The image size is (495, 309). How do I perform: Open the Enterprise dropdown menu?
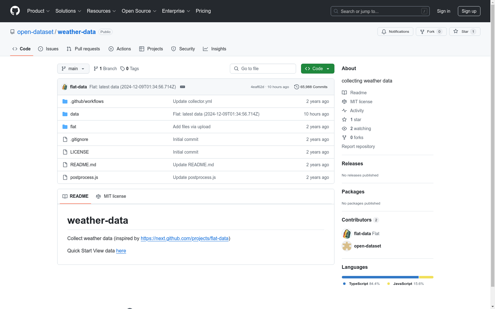[176, 11]
